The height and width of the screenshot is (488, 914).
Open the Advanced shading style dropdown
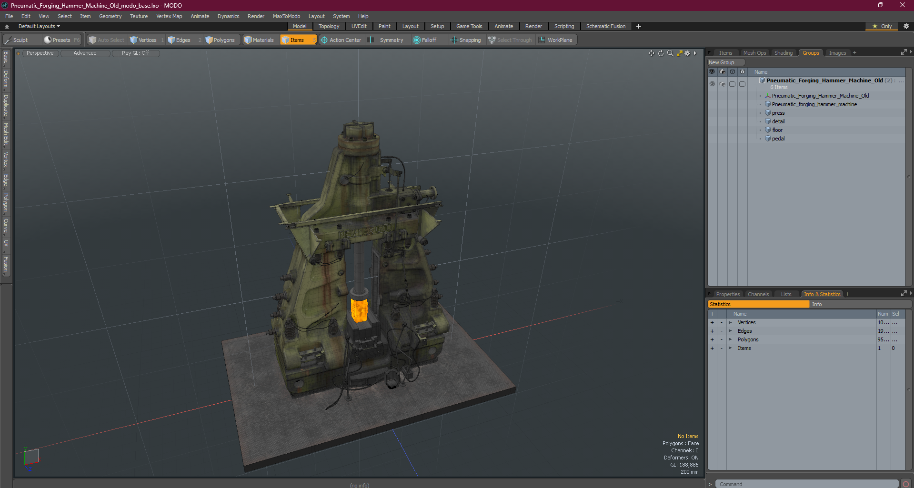point(85,53)
